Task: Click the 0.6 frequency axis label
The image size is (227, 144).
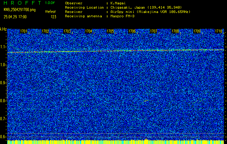Action: 3,137
